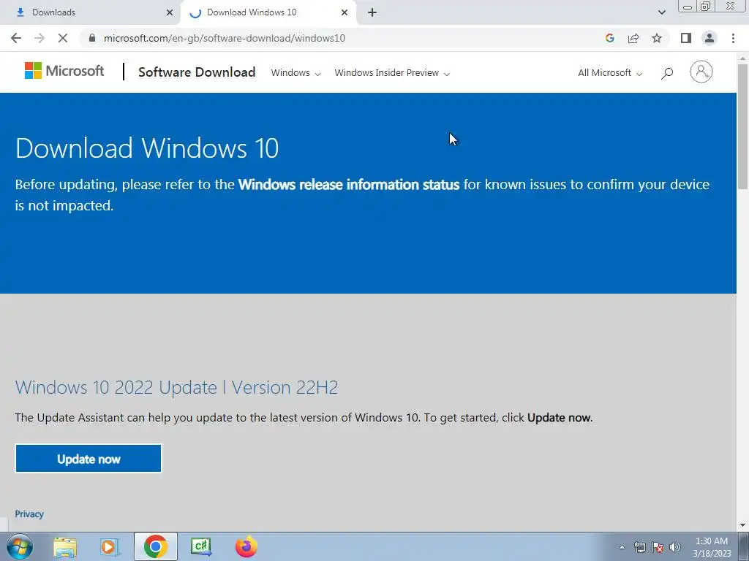Viewport: 749px width, 561px height.
Task: Expand the Windows Insider Preview menu
Action: [x=392, y=72]
